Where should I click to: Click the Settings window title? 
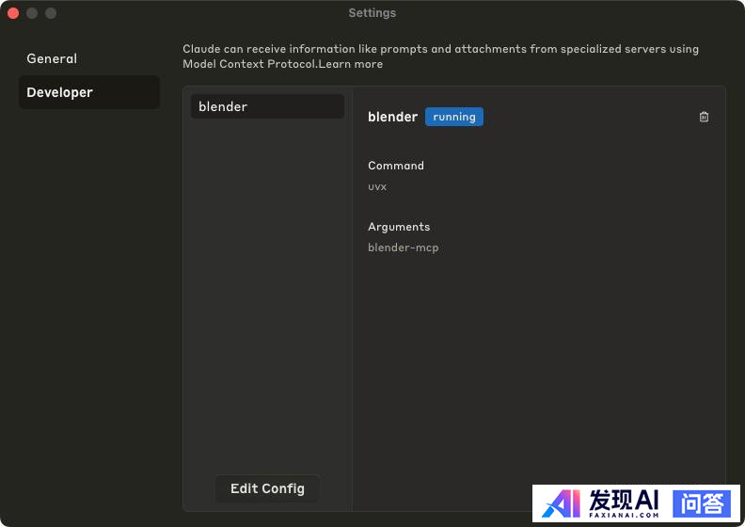click(x=372, y=13)
